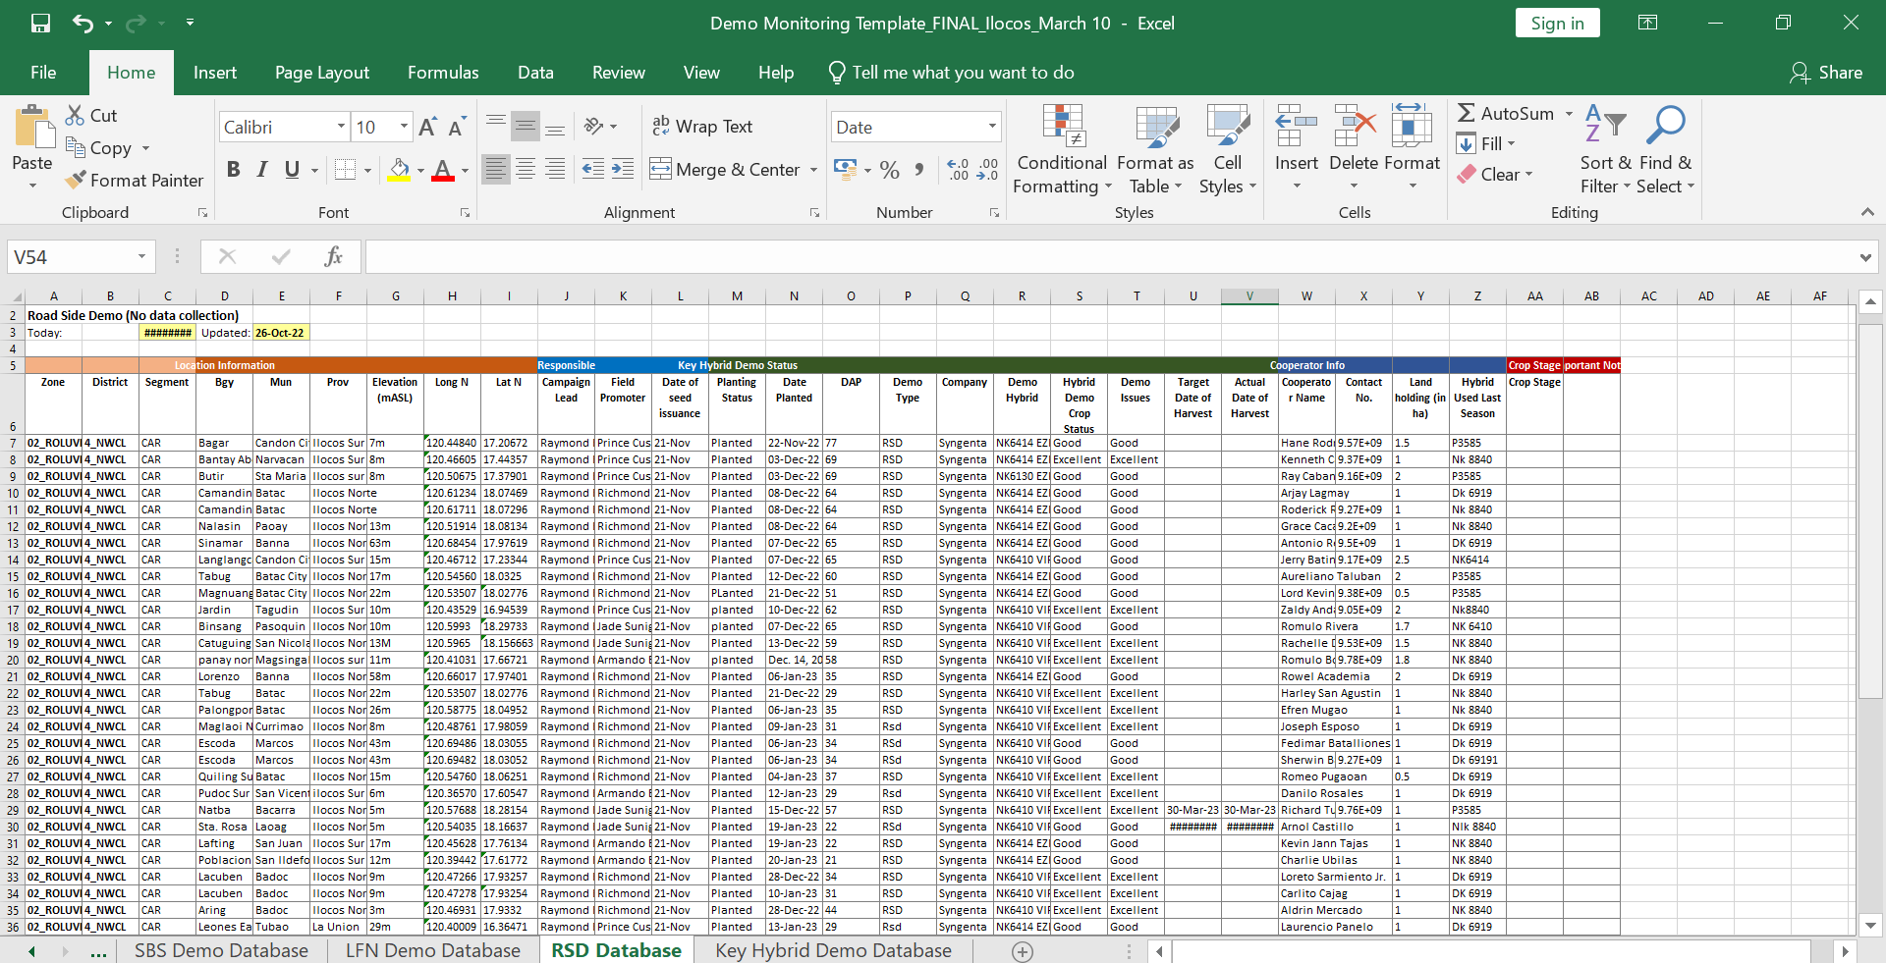Screen dimensions: 1886x963
Task: Expand the formula bar chevron
Action: tap(1864, 257)
